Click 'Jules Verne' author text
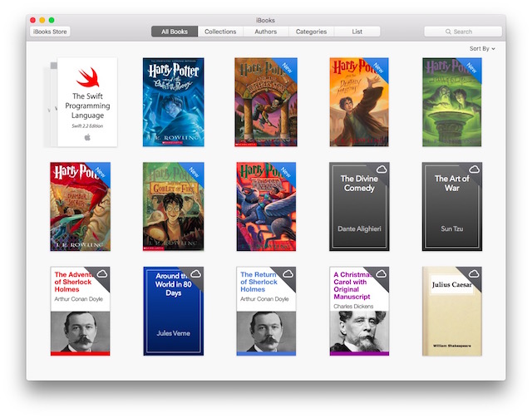The width and height of the screenshot is (532, 418). pyautogui.click(x=174, y=333)
